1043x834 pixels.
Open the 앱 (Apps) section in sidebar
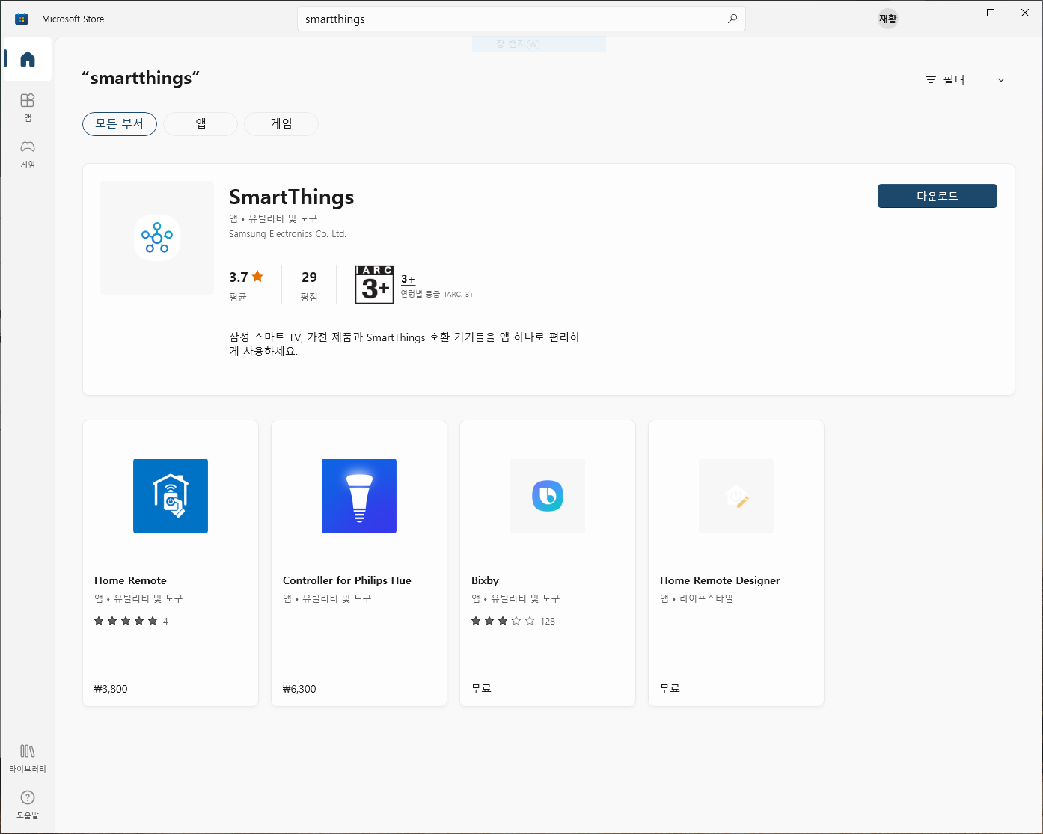click(28, 107)
